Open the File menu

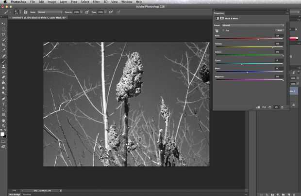(x=33, y=2)
